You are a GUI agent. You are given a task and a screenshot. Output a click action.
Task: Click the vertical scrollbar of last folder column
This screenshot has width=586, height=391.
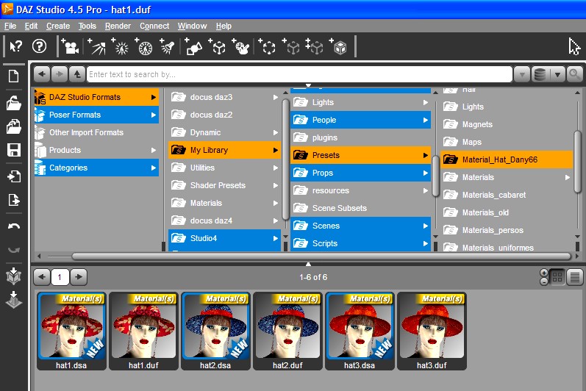pos(577,162)
